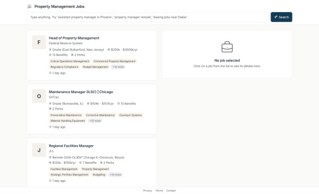
Task: Expand +12 more tags in Federal Reserve card
Action: click(x=118, y=67)
